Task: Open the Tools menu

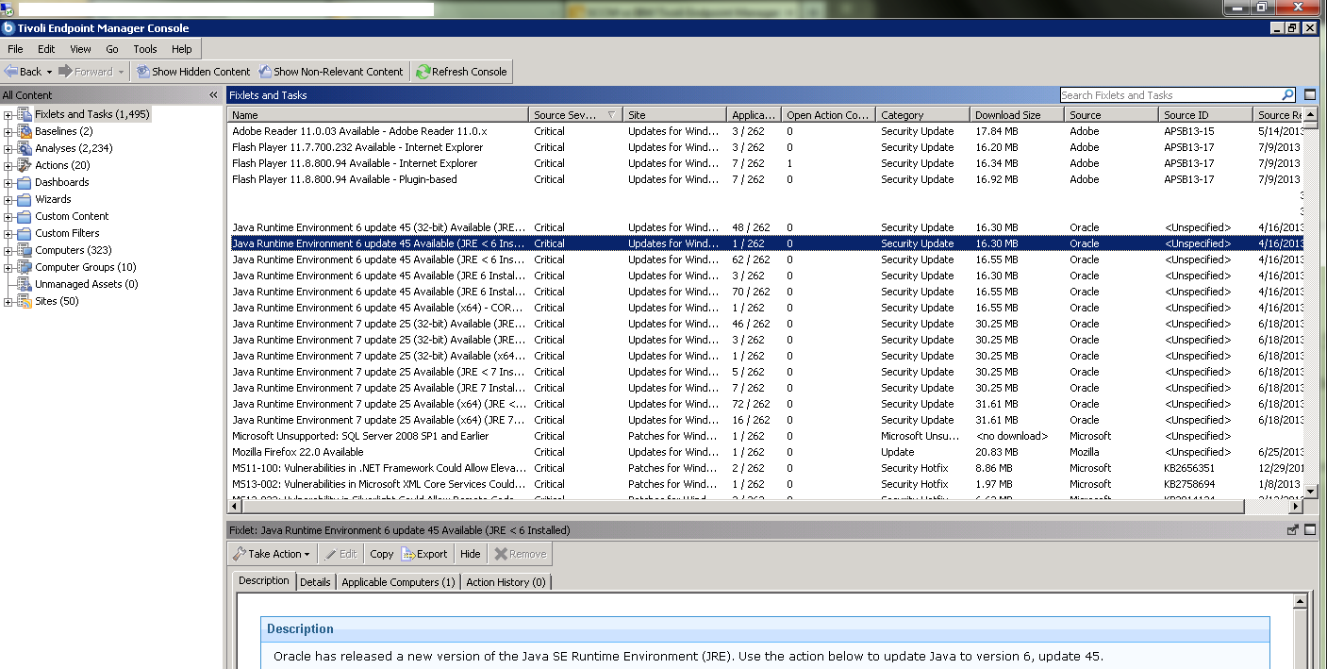Action: pos(144,49)
